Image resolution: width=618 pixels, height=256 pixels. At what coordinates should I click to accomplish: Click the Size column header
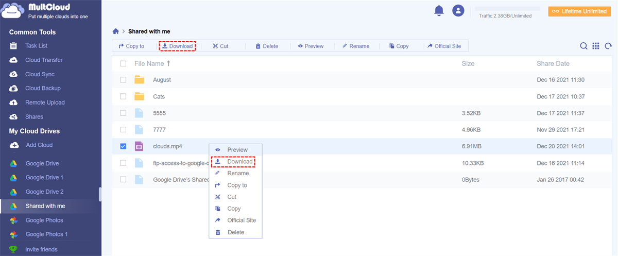[x=468, y=63]
